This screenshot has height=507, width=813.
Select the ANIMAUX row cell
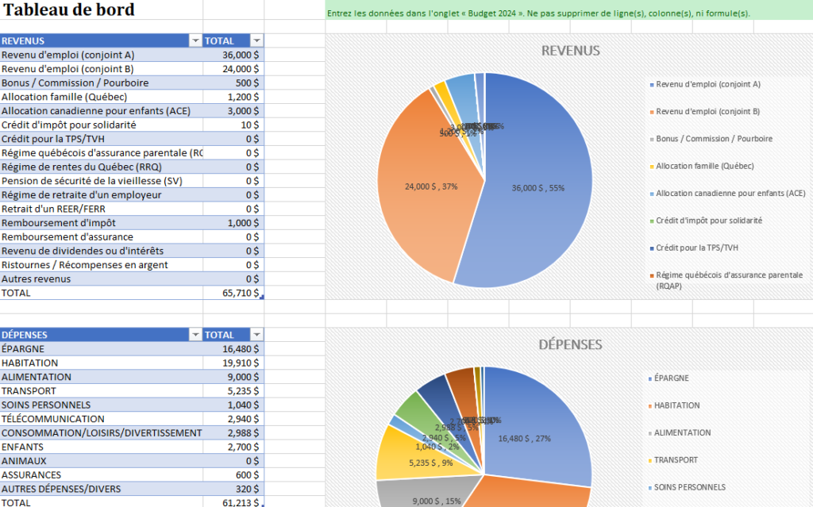[x=102, y=461]
